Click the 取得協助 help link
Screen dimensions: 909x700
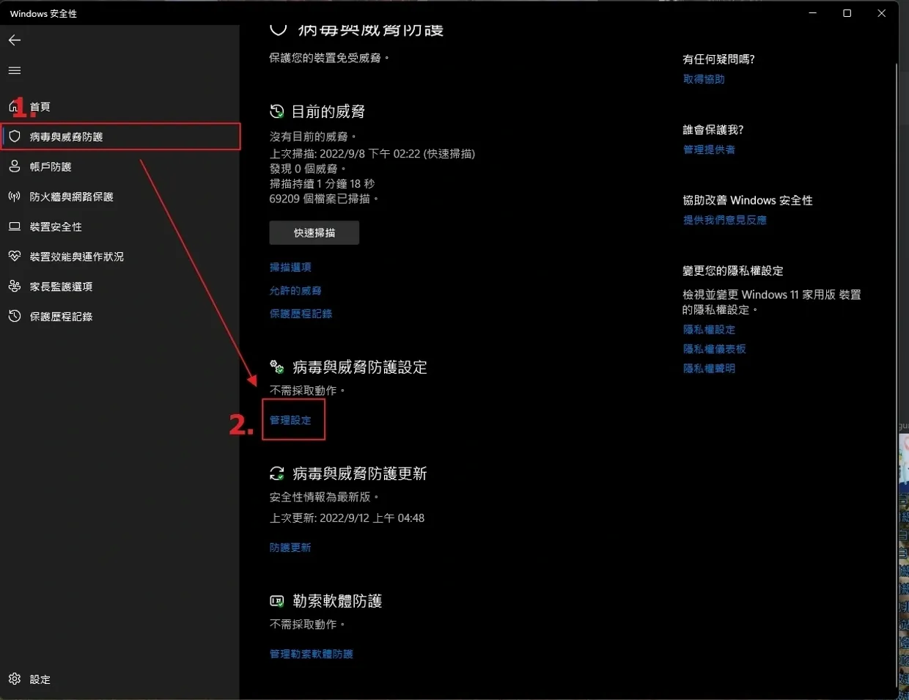pos(704,79)
